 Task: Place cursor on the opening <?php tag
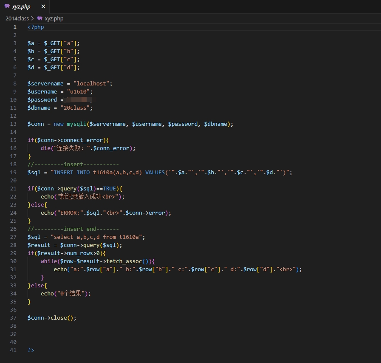pos(36,27)
